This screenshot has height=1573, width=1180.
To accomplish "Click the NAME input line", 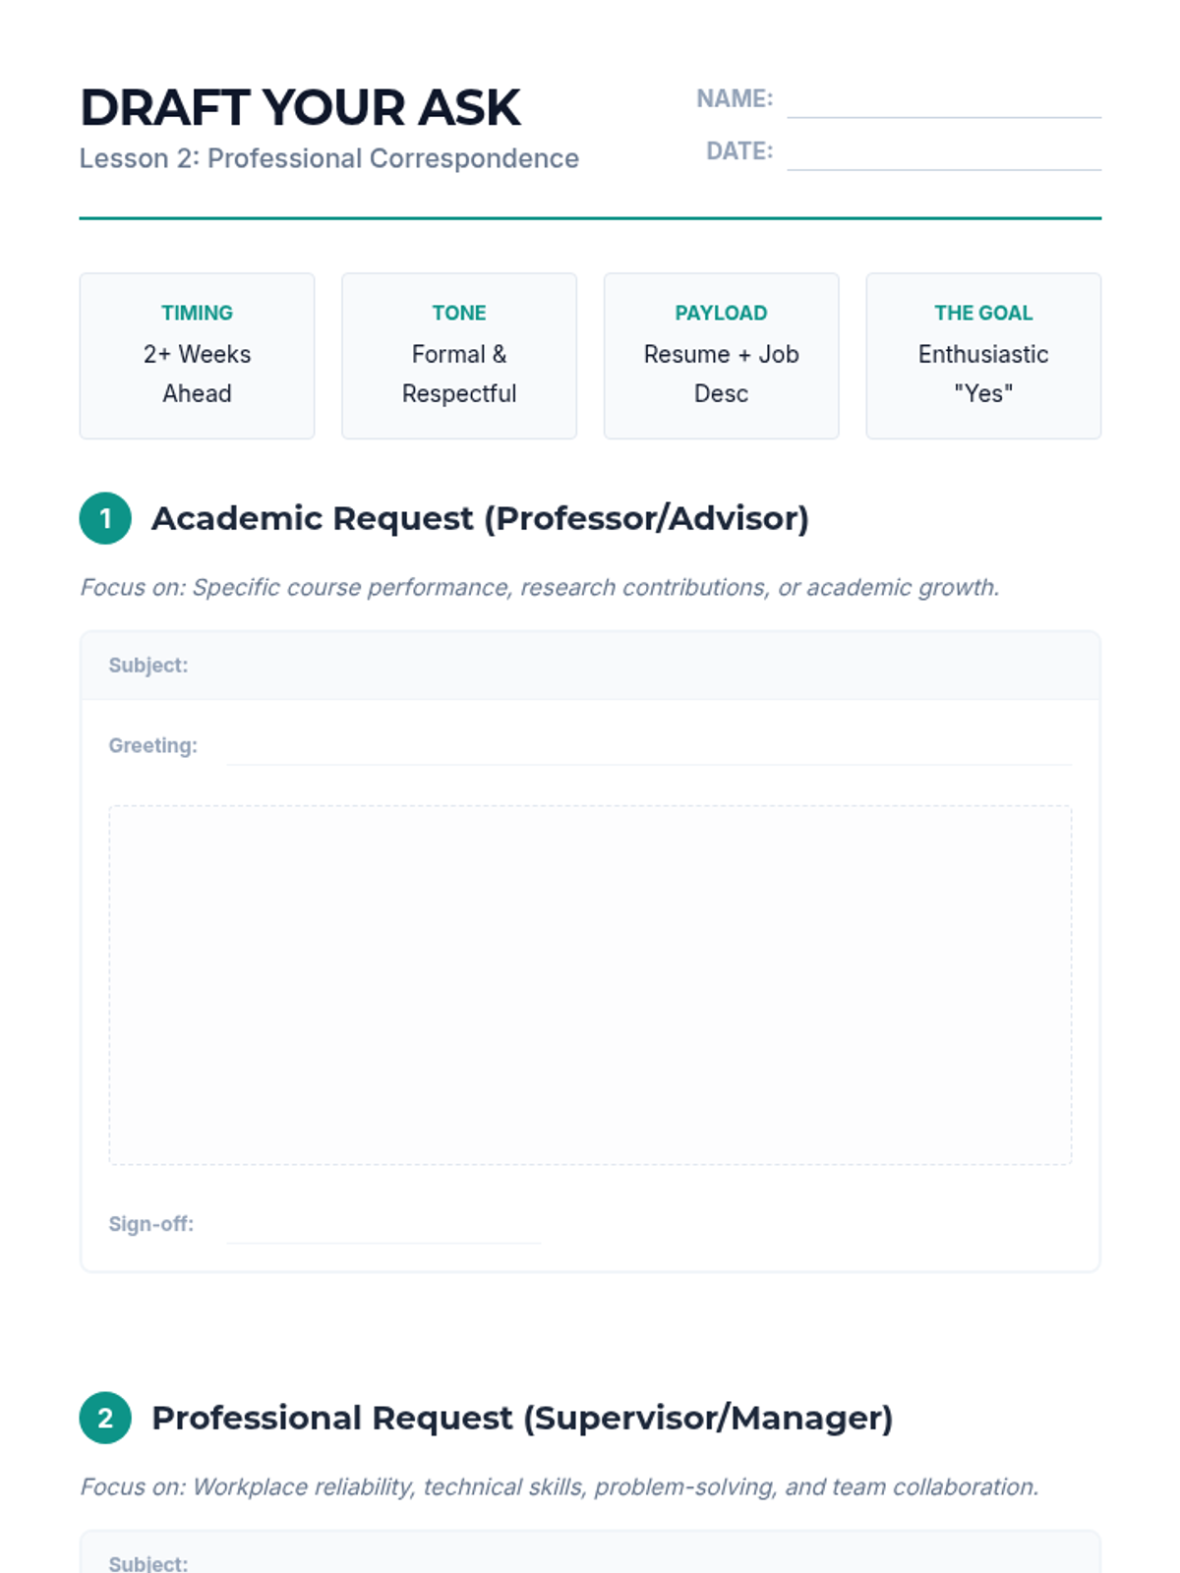I will [944, 100].
